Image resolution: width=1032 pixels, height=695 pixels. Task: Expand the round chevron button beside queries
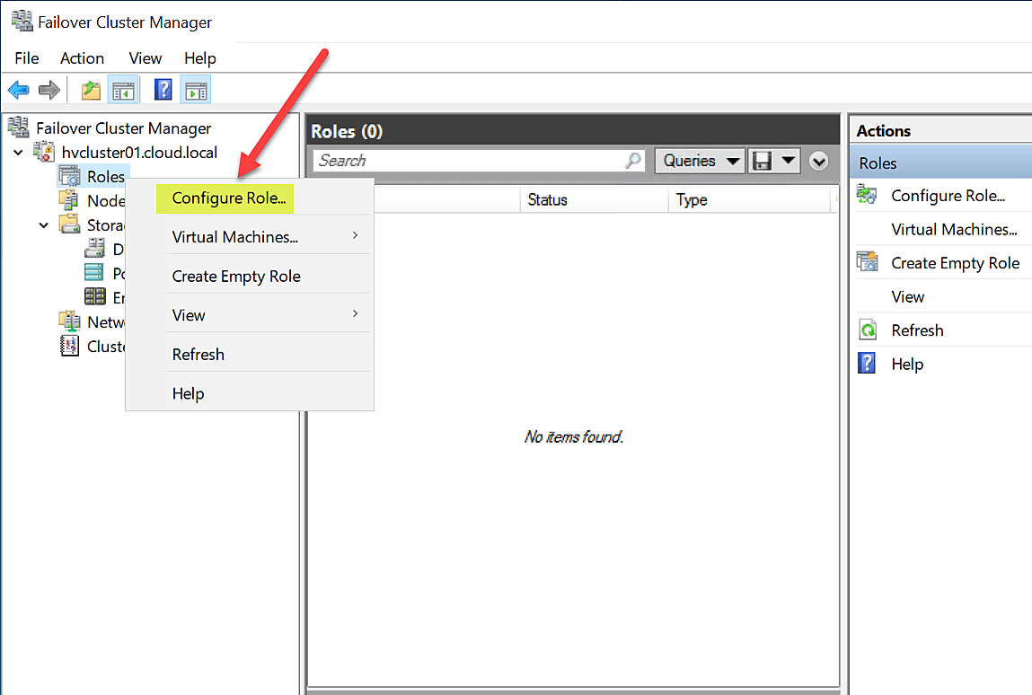point(818,161)
